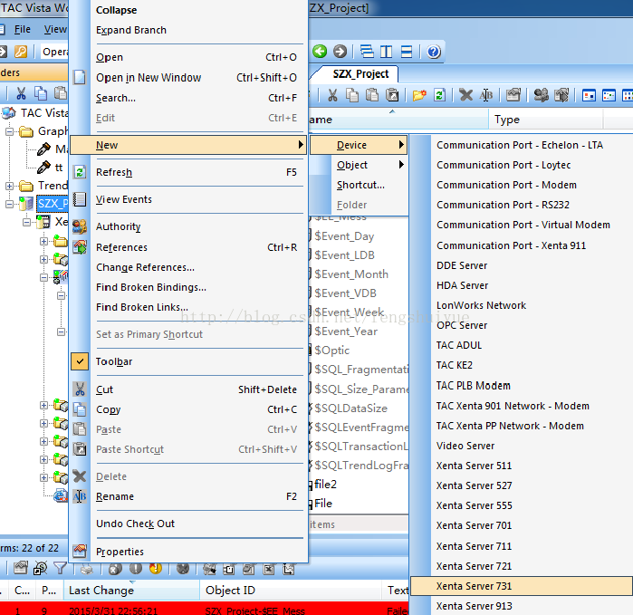This screenshot has width=633, height=615.
Task: Click the green Refresh icon in SZX_Project toolbar
Action: (x=439, y=95)
